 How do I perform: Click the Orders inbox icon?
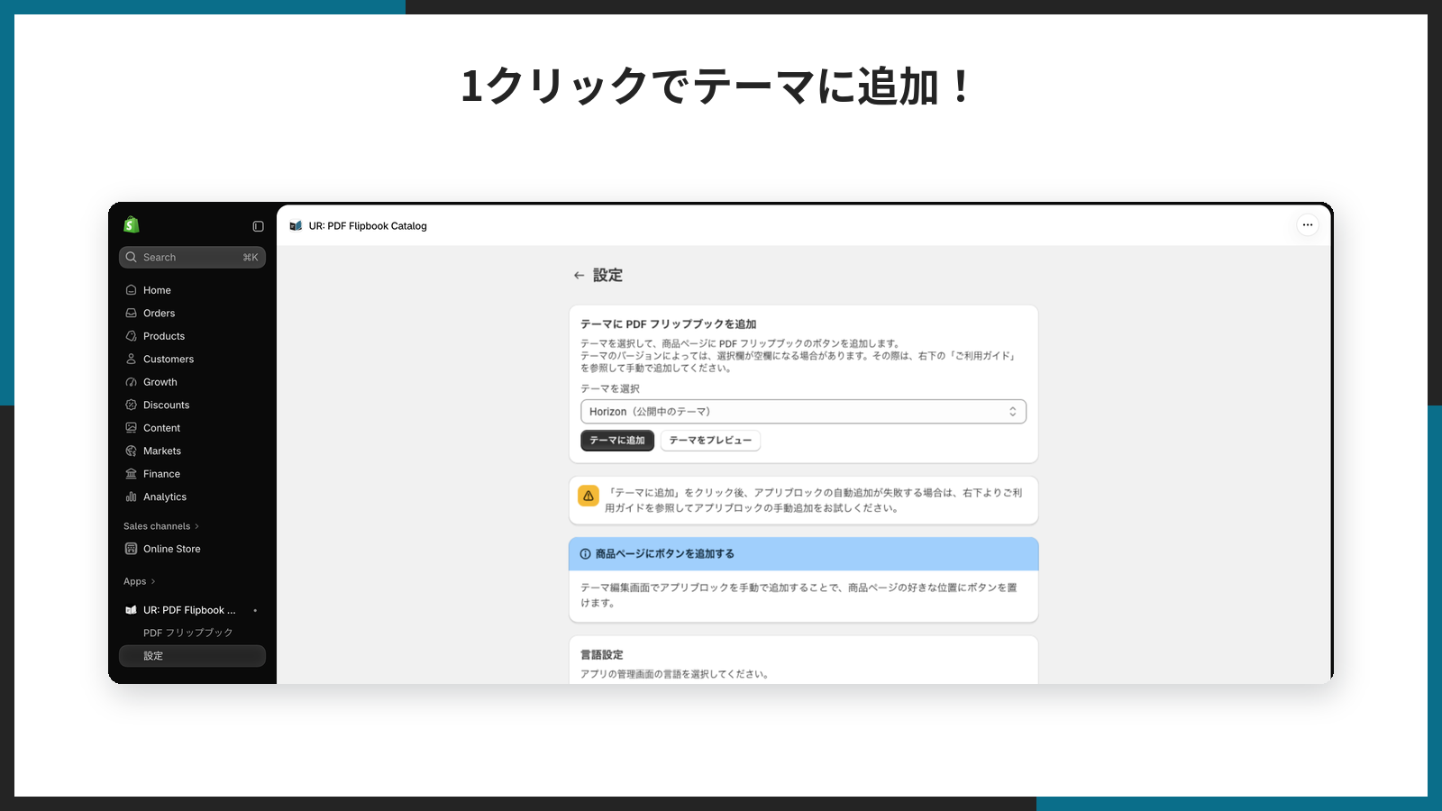(132, 313)
